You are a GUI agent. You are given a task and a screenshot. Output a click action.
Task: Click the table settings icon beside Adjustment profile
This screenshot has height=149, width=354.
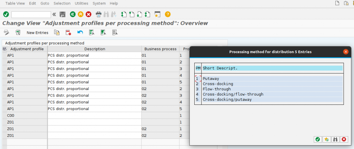[x=4, y=49]
